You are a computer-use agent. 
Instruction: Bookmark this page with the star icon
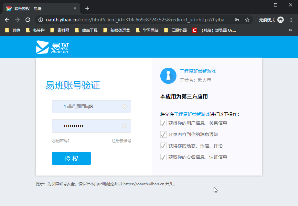(247, 20)
